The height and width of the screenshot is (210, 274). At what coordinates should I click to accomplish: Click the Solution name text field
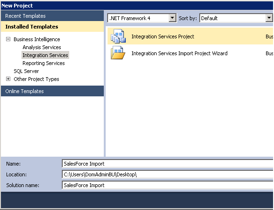[x=167, y=185]
